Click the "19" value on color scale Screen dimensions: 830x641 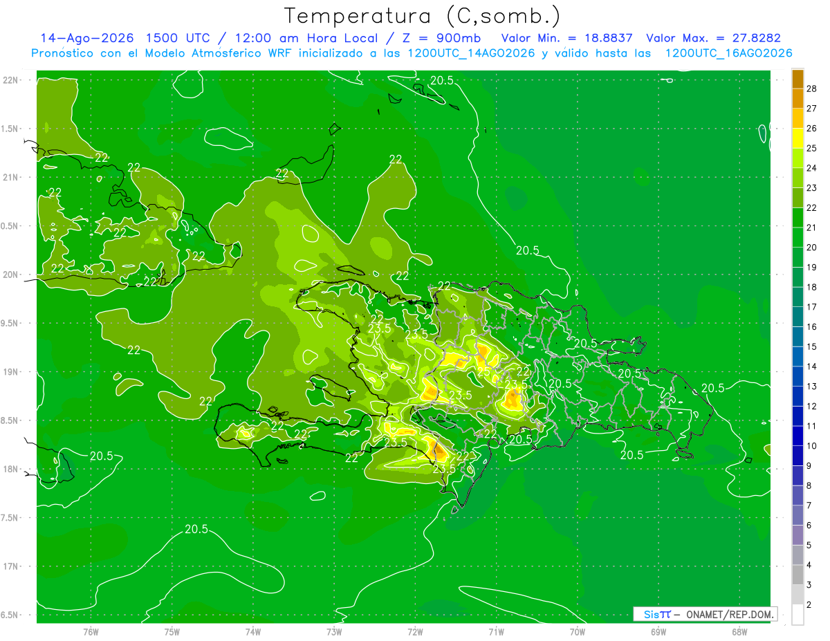812,267
